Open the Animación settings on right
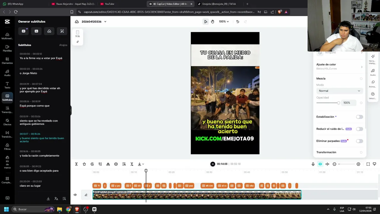The width and height of the screenshot is (380, 214). (x=373, y=84)
